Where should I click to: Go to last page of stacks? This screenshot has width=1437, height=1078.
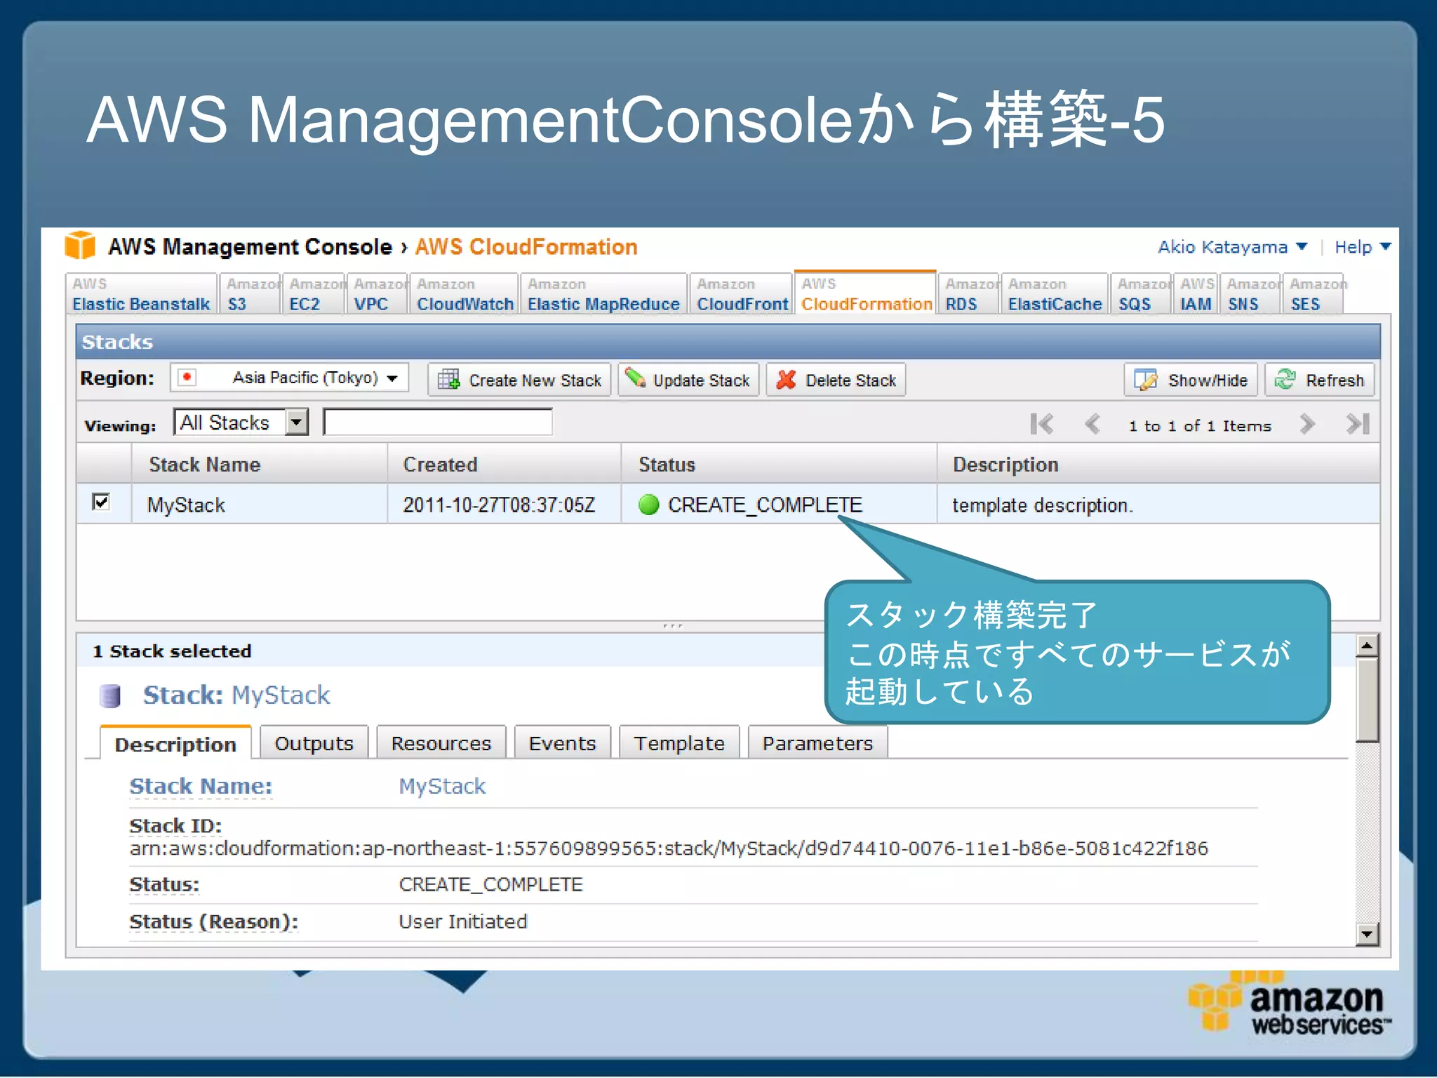(x=1358, y=424)
